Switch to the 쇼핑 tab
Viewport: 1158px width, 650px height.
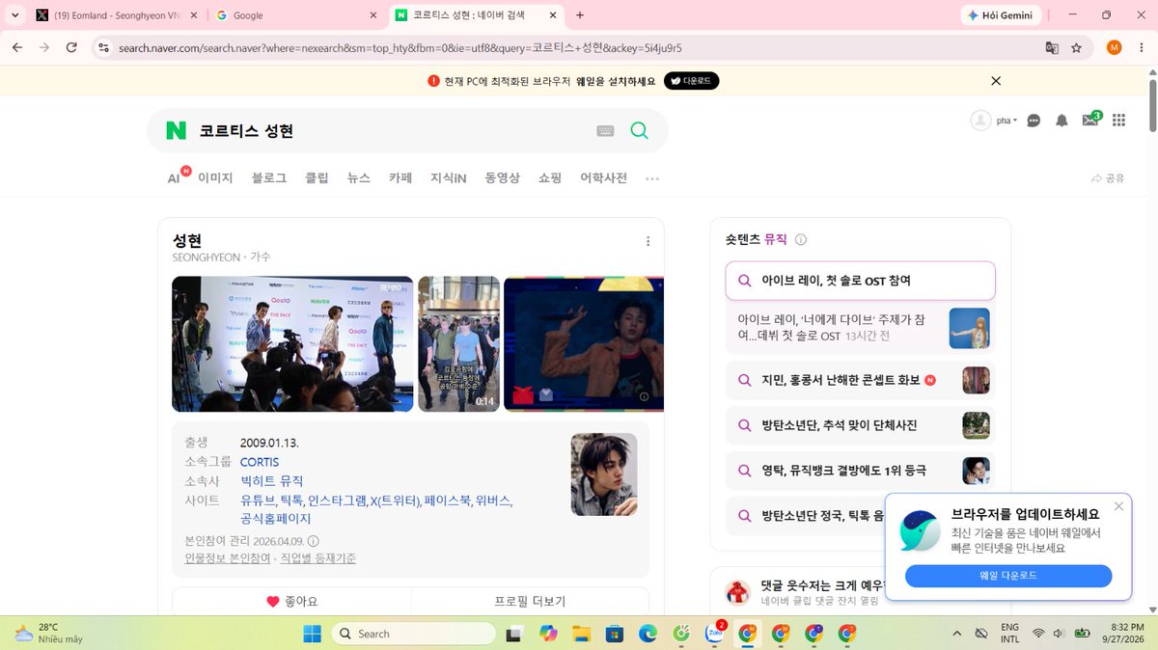click(x=550, y=178)
